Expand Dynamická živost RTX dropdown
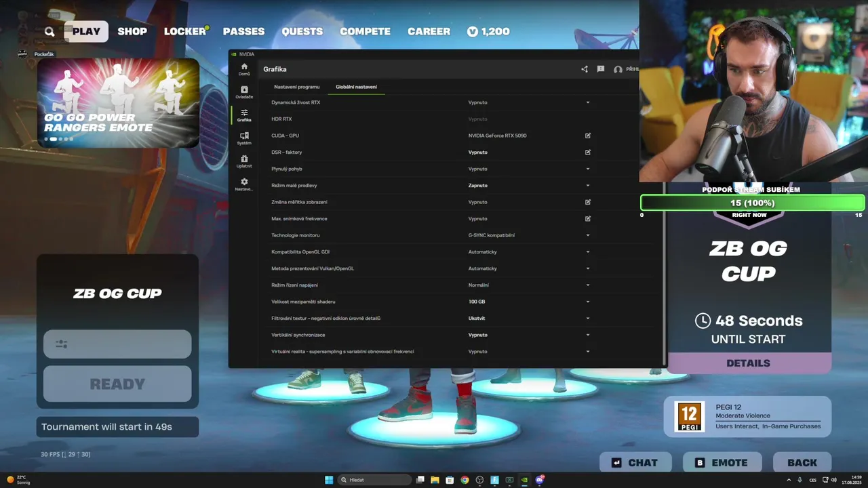This screenshot has height=488, width=868. 588,102
